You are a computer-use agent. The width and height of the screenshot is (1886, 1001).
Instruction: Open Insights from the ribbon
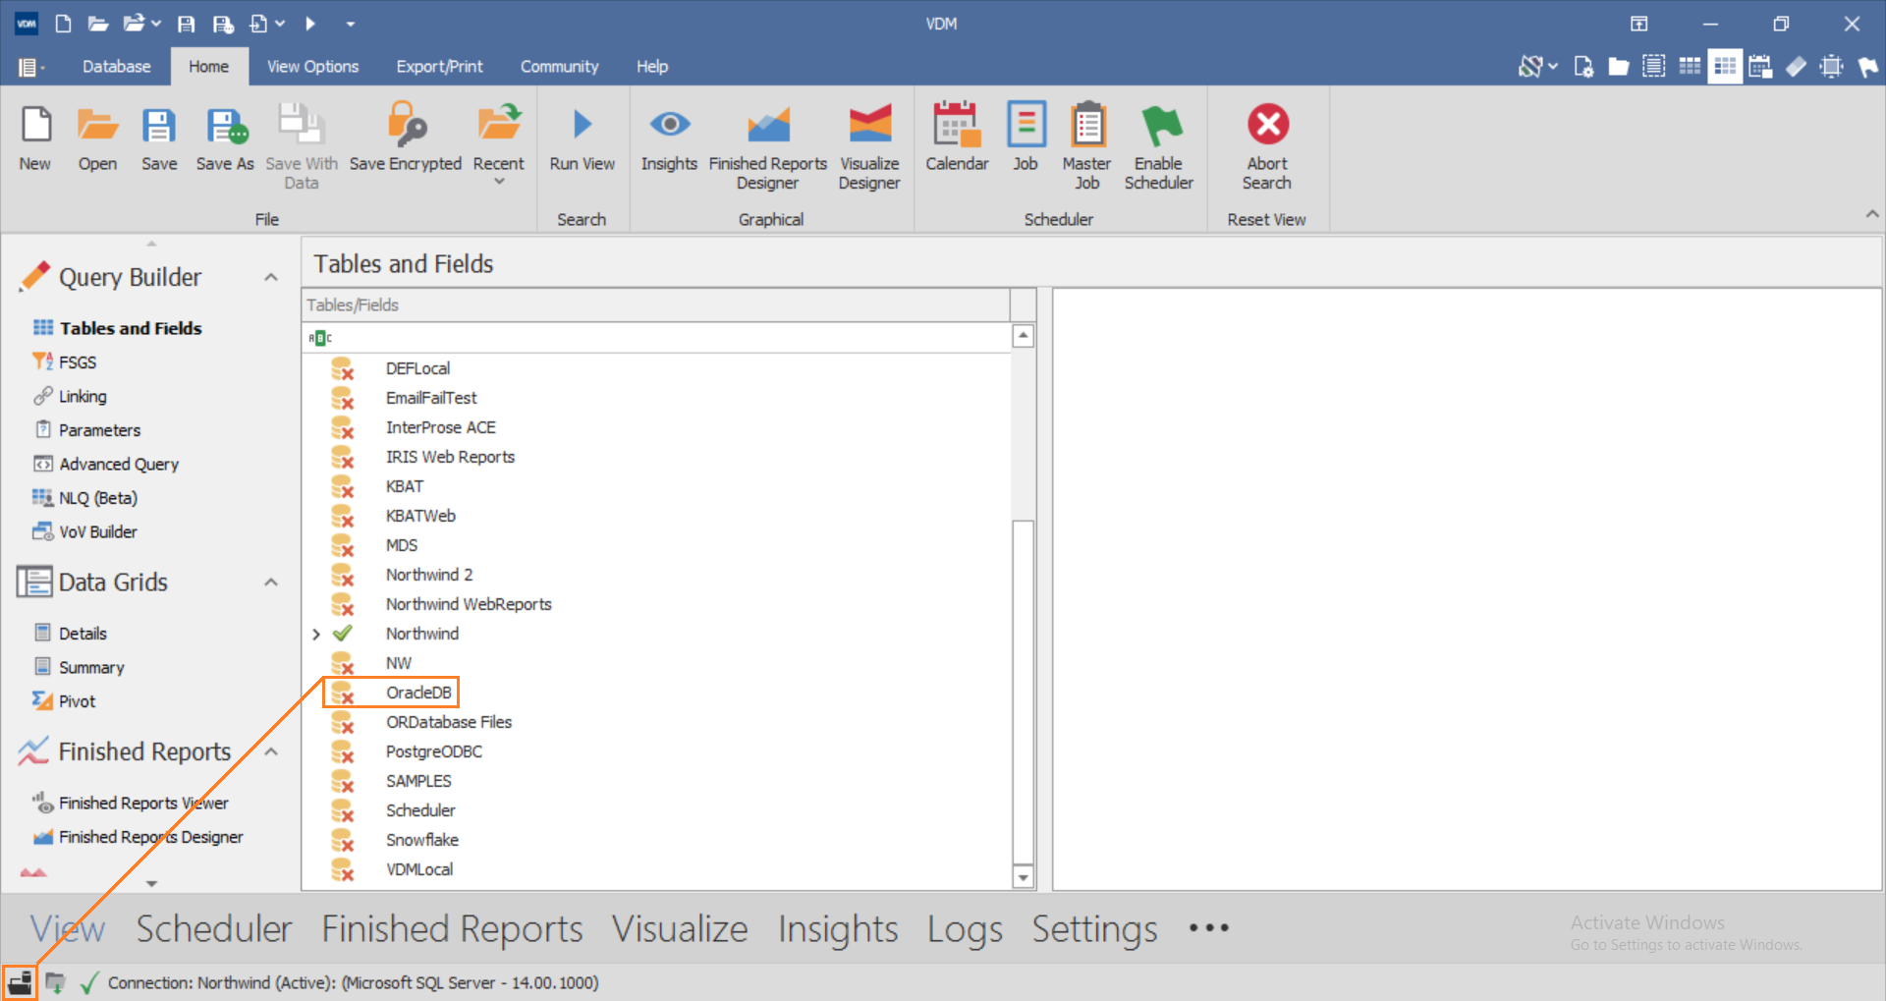(x=669, y=139)
